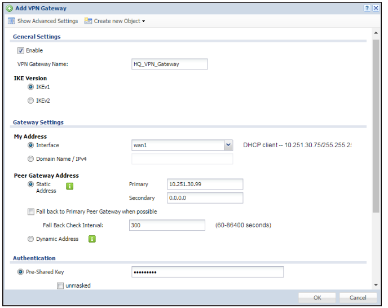Viewport: 388px width, 308px height.
Task: Click the VPN Gateway Name field
Action: (169, 64)
